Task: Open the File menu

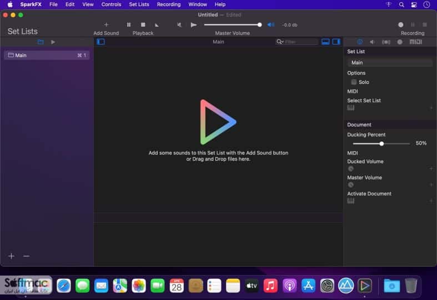Action: [53, 4]
